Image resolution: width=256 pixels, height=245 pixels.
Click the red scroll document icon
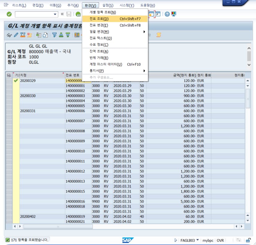(x=29, y=35)
